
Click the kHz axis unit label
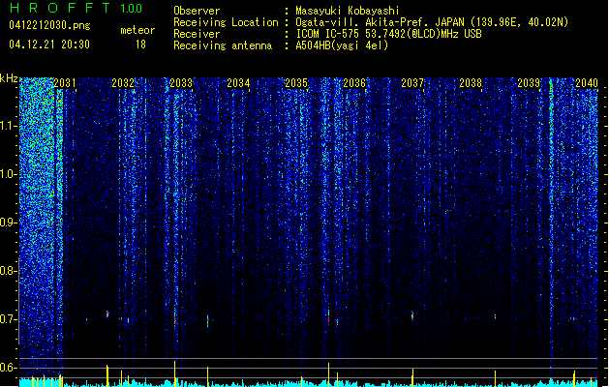coord(9,78)
